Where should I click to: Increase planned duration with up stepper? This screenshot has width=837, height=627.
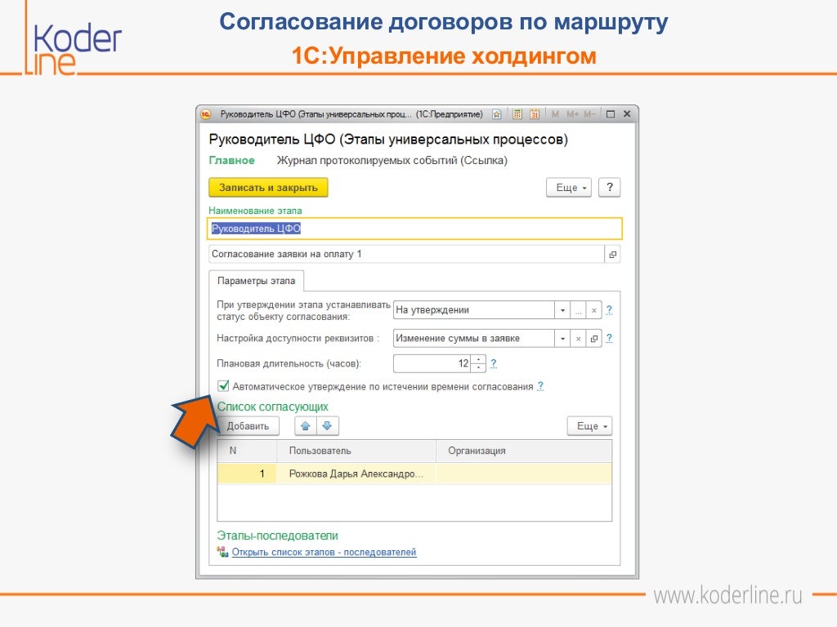click(x=479, y=359)
